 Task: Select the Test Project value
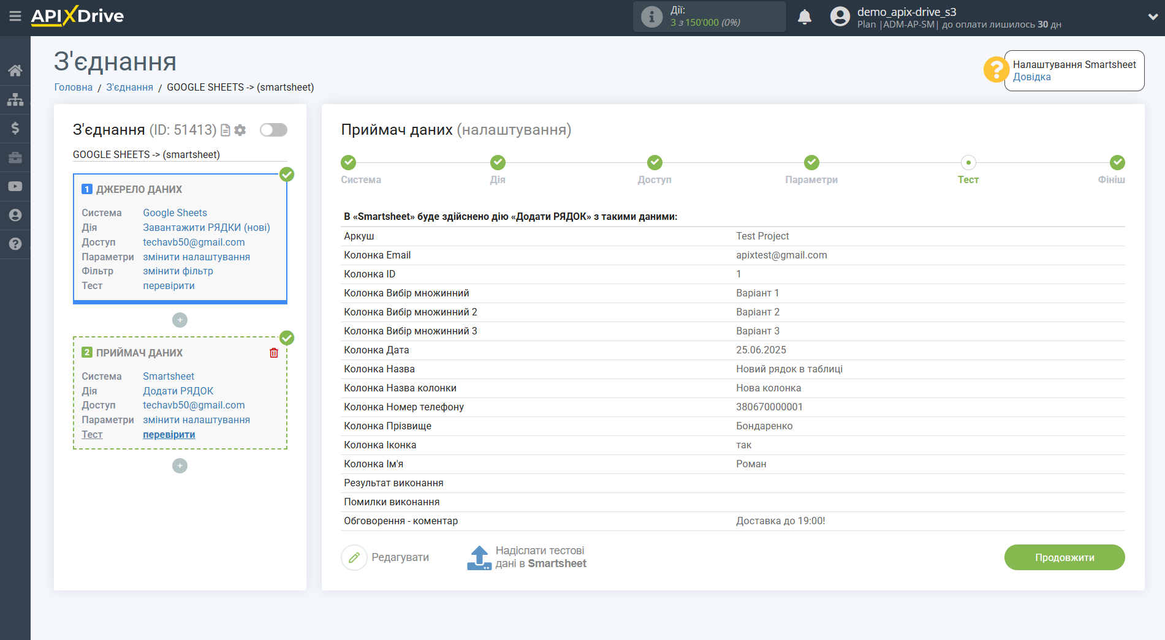[x=762, y=236]
